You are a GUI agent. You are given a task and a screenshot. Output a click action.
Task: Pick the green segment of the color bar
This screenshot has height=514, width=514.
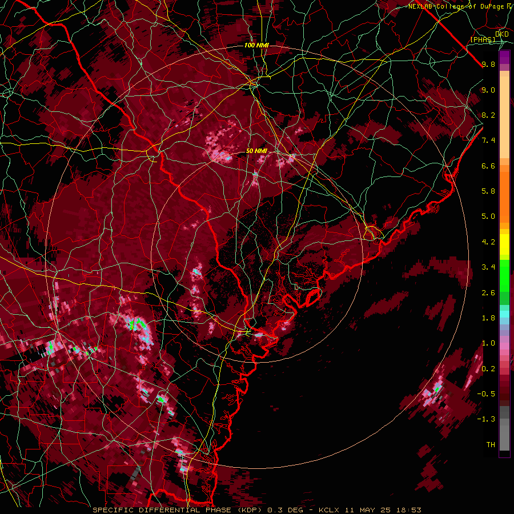[504, 275]
